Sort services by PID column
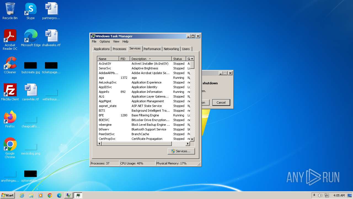 point(124,59)
